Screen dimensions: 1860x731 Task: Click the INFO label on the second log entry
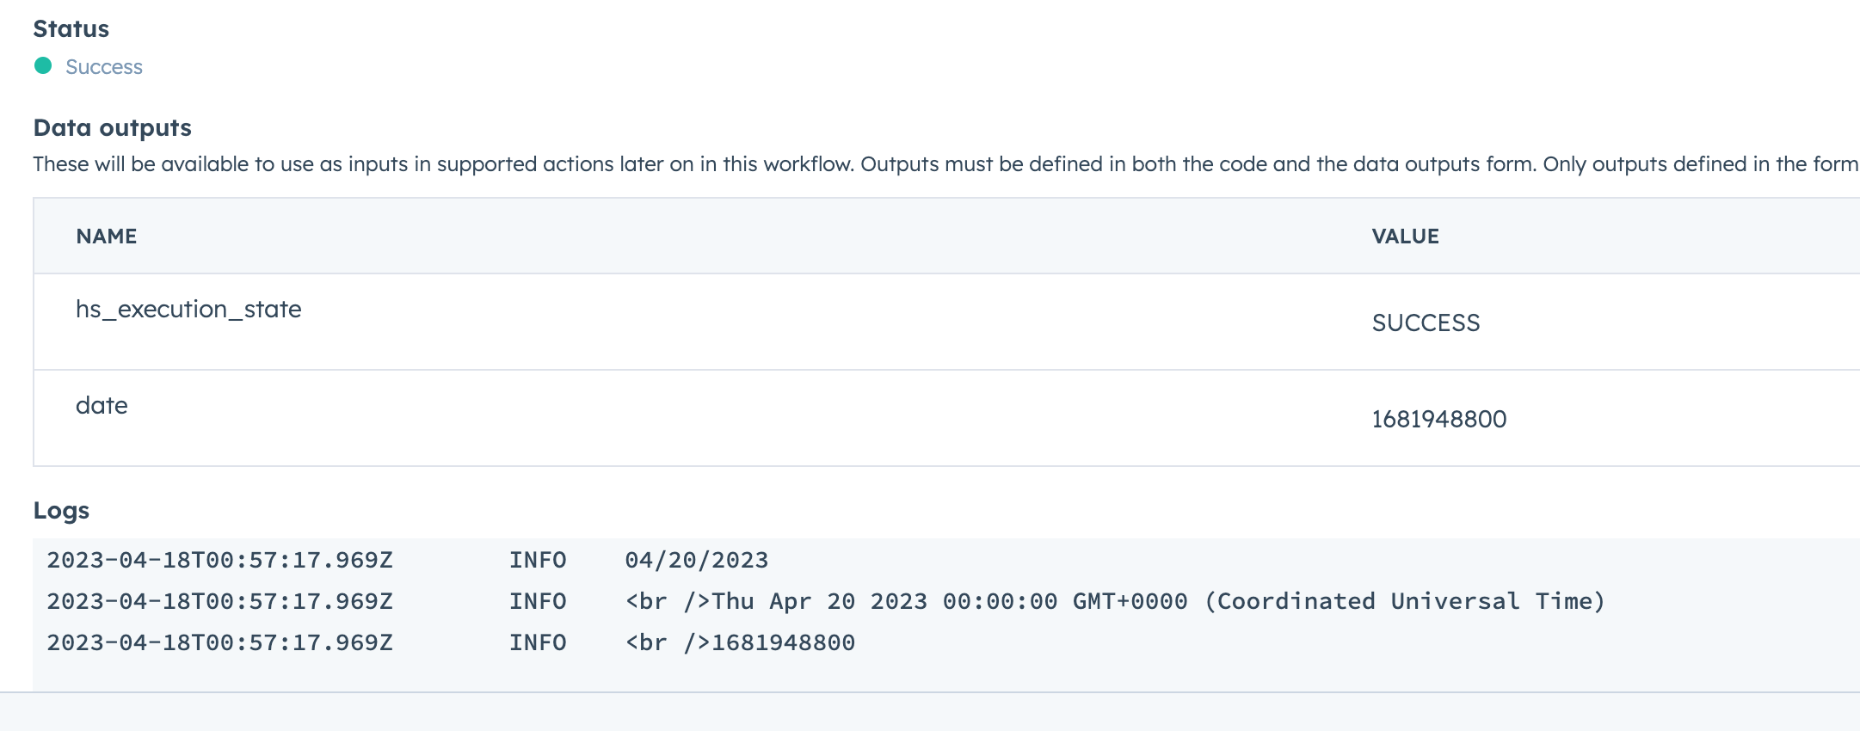pyautogui.click(x=538, y=601)
